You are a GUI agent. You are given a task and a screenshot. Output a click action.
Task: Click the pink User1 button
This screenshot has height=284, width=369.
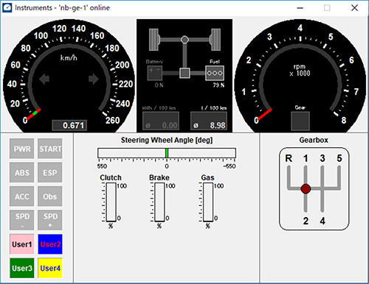click(22, 244)
